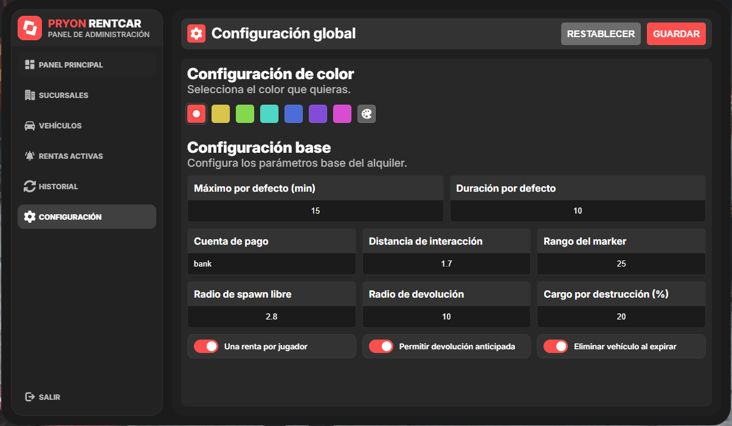Pick the purple color swatch
732x426 pixels.
click(318, 114)
